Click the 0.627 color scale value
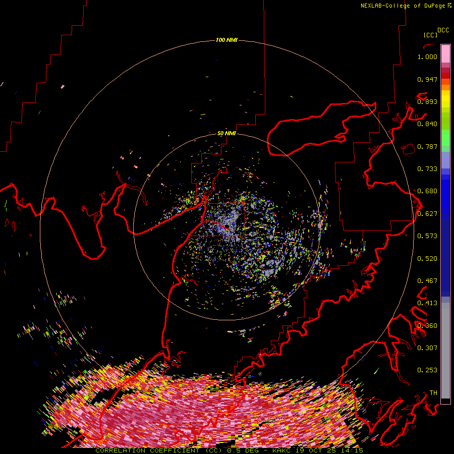This screenshot has width=454, height=454. click(427, 214)
